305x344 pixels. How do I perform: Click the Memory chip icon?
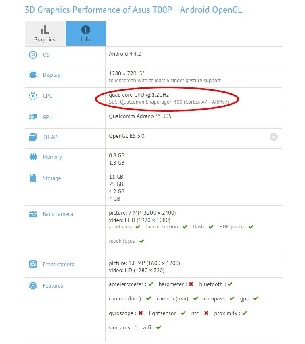coord(33,157)
